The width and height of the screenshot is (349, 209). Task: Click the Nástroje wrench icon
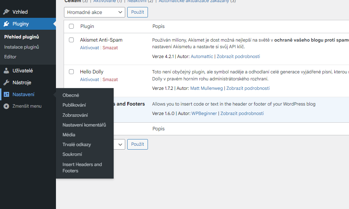coord(6,83)
